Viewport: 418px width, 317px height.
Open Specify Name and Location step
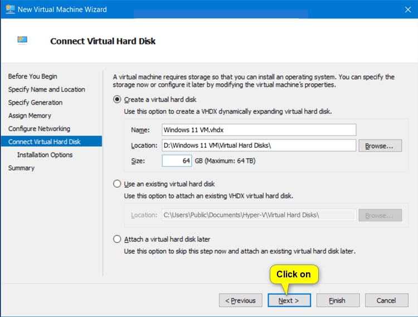tap(46, 89)
